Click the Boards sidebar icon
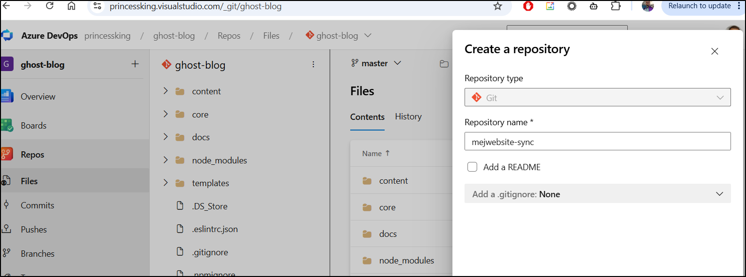This screenshot has width=746, height=277. coord(6,125)
